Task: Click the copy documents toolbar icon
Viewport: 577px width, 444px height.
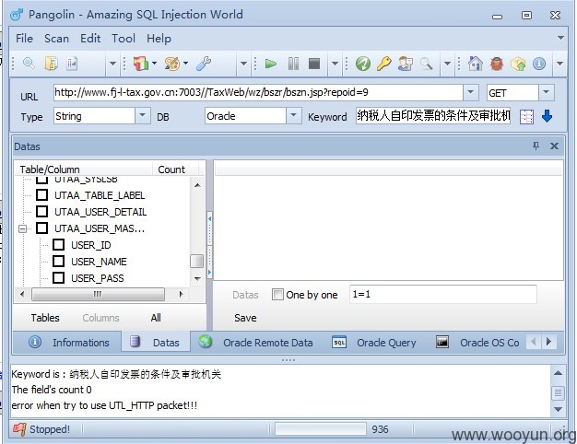Action: pos(51,64)
